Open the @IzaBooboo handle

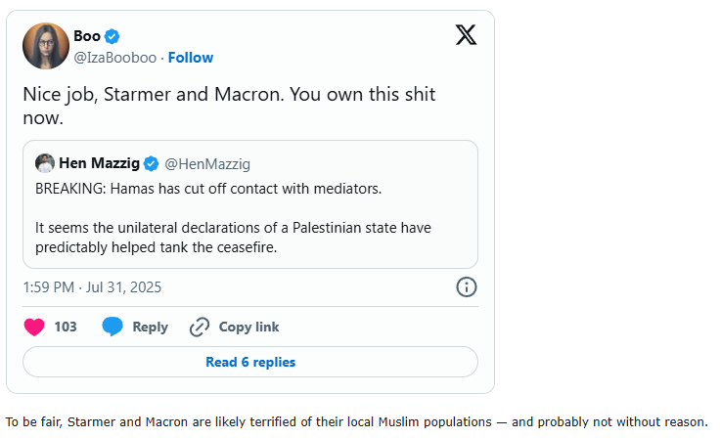click(x=114, y=58)
